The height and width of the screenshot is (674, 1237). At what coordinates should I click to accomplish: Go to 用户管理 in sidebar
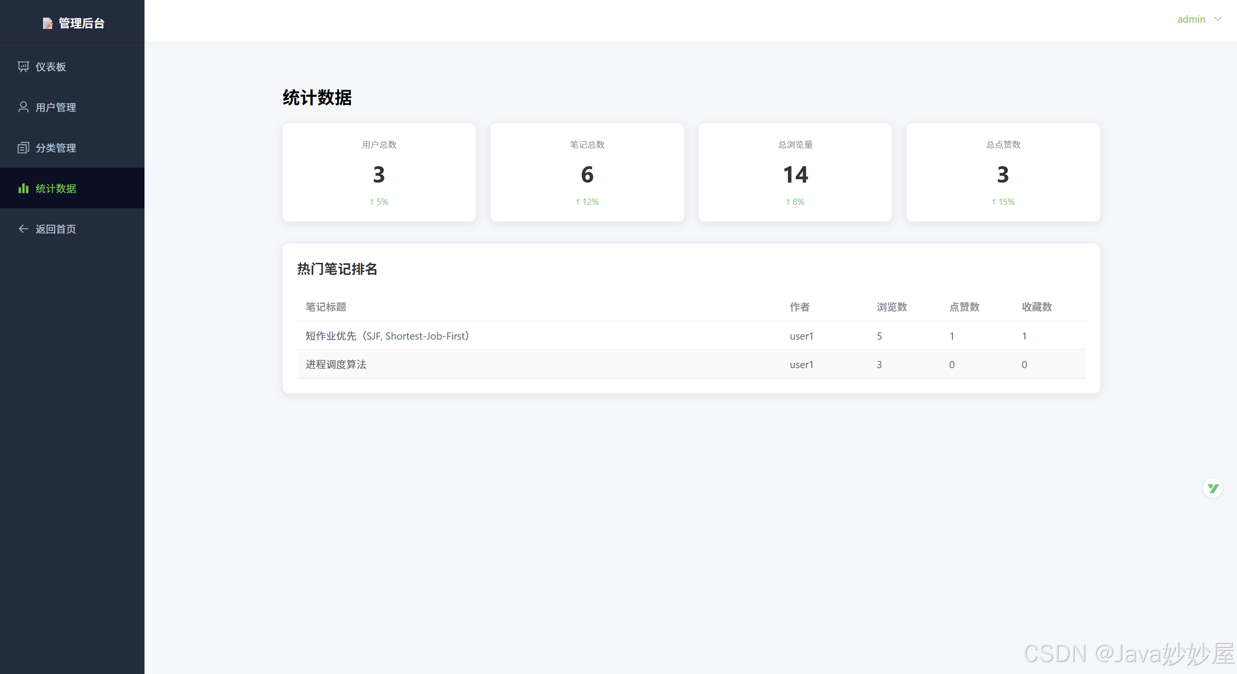[x=56, y=107]
